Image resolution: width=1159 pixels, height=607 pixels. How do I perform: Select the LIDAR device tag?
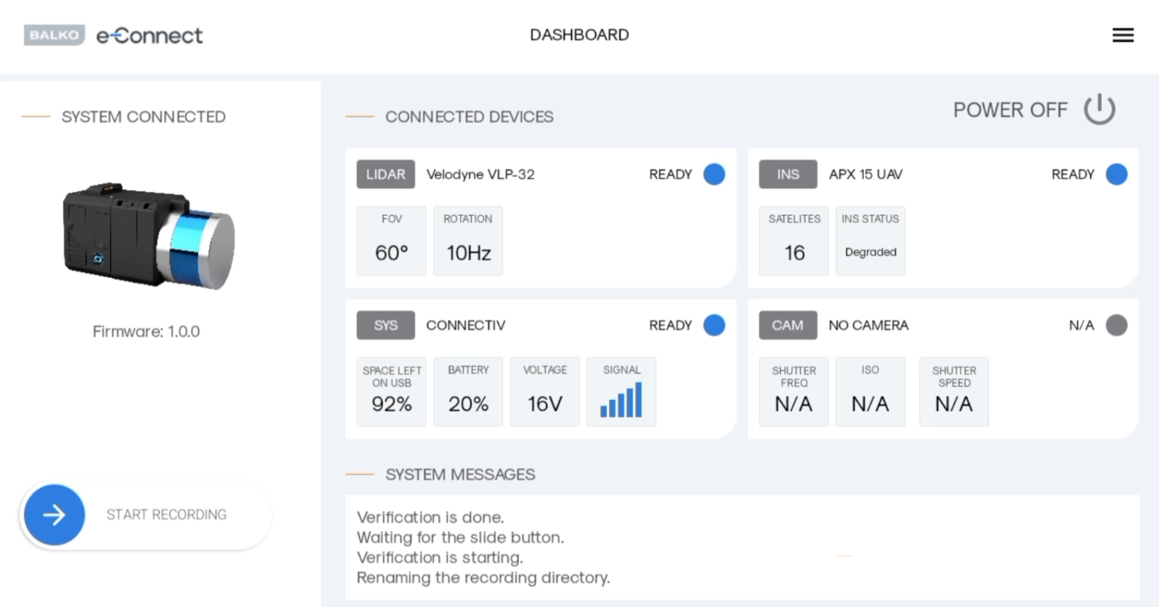[x=385, y=174]
